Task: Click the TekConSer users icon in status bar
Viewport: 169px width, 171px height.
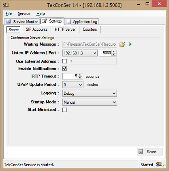Action: click(159, 164)
